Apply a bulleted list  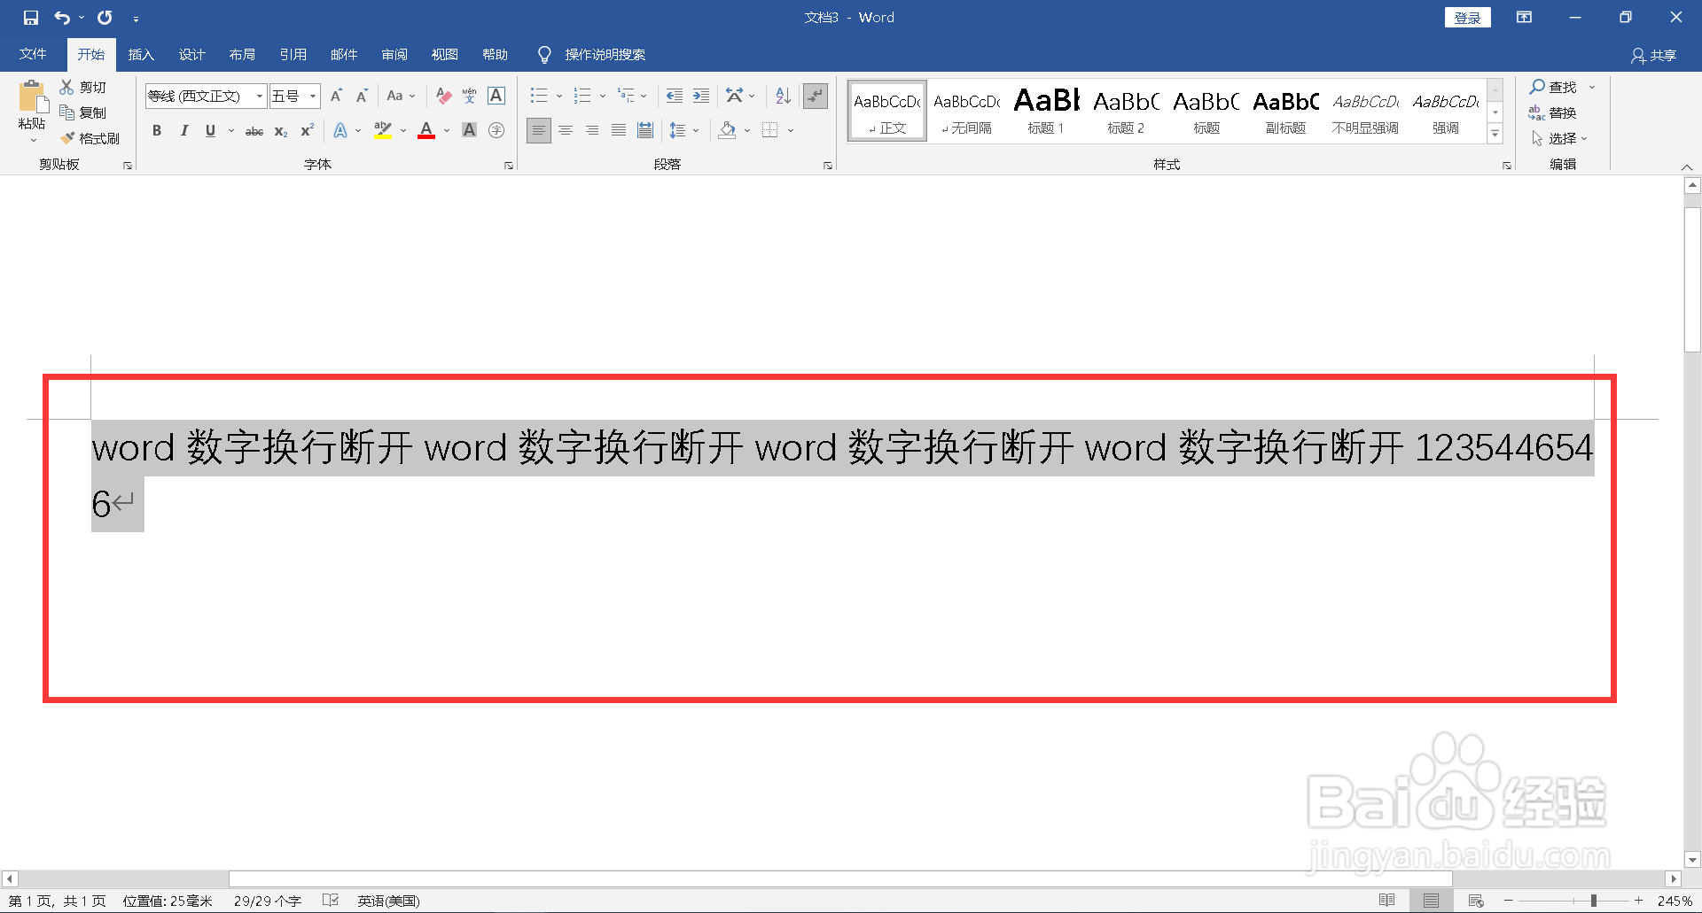point(538,95)
